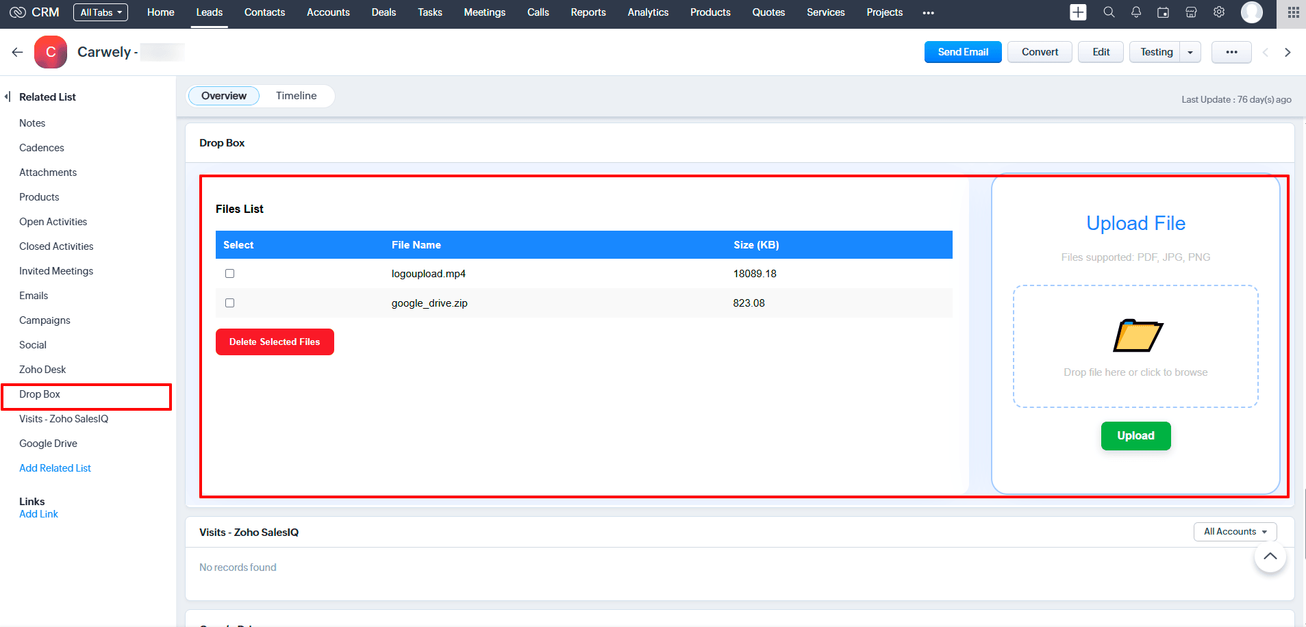This screenshot has width=1306, height=627.
Task: Click the file drop zone to browse
Action: [1135, 346]
